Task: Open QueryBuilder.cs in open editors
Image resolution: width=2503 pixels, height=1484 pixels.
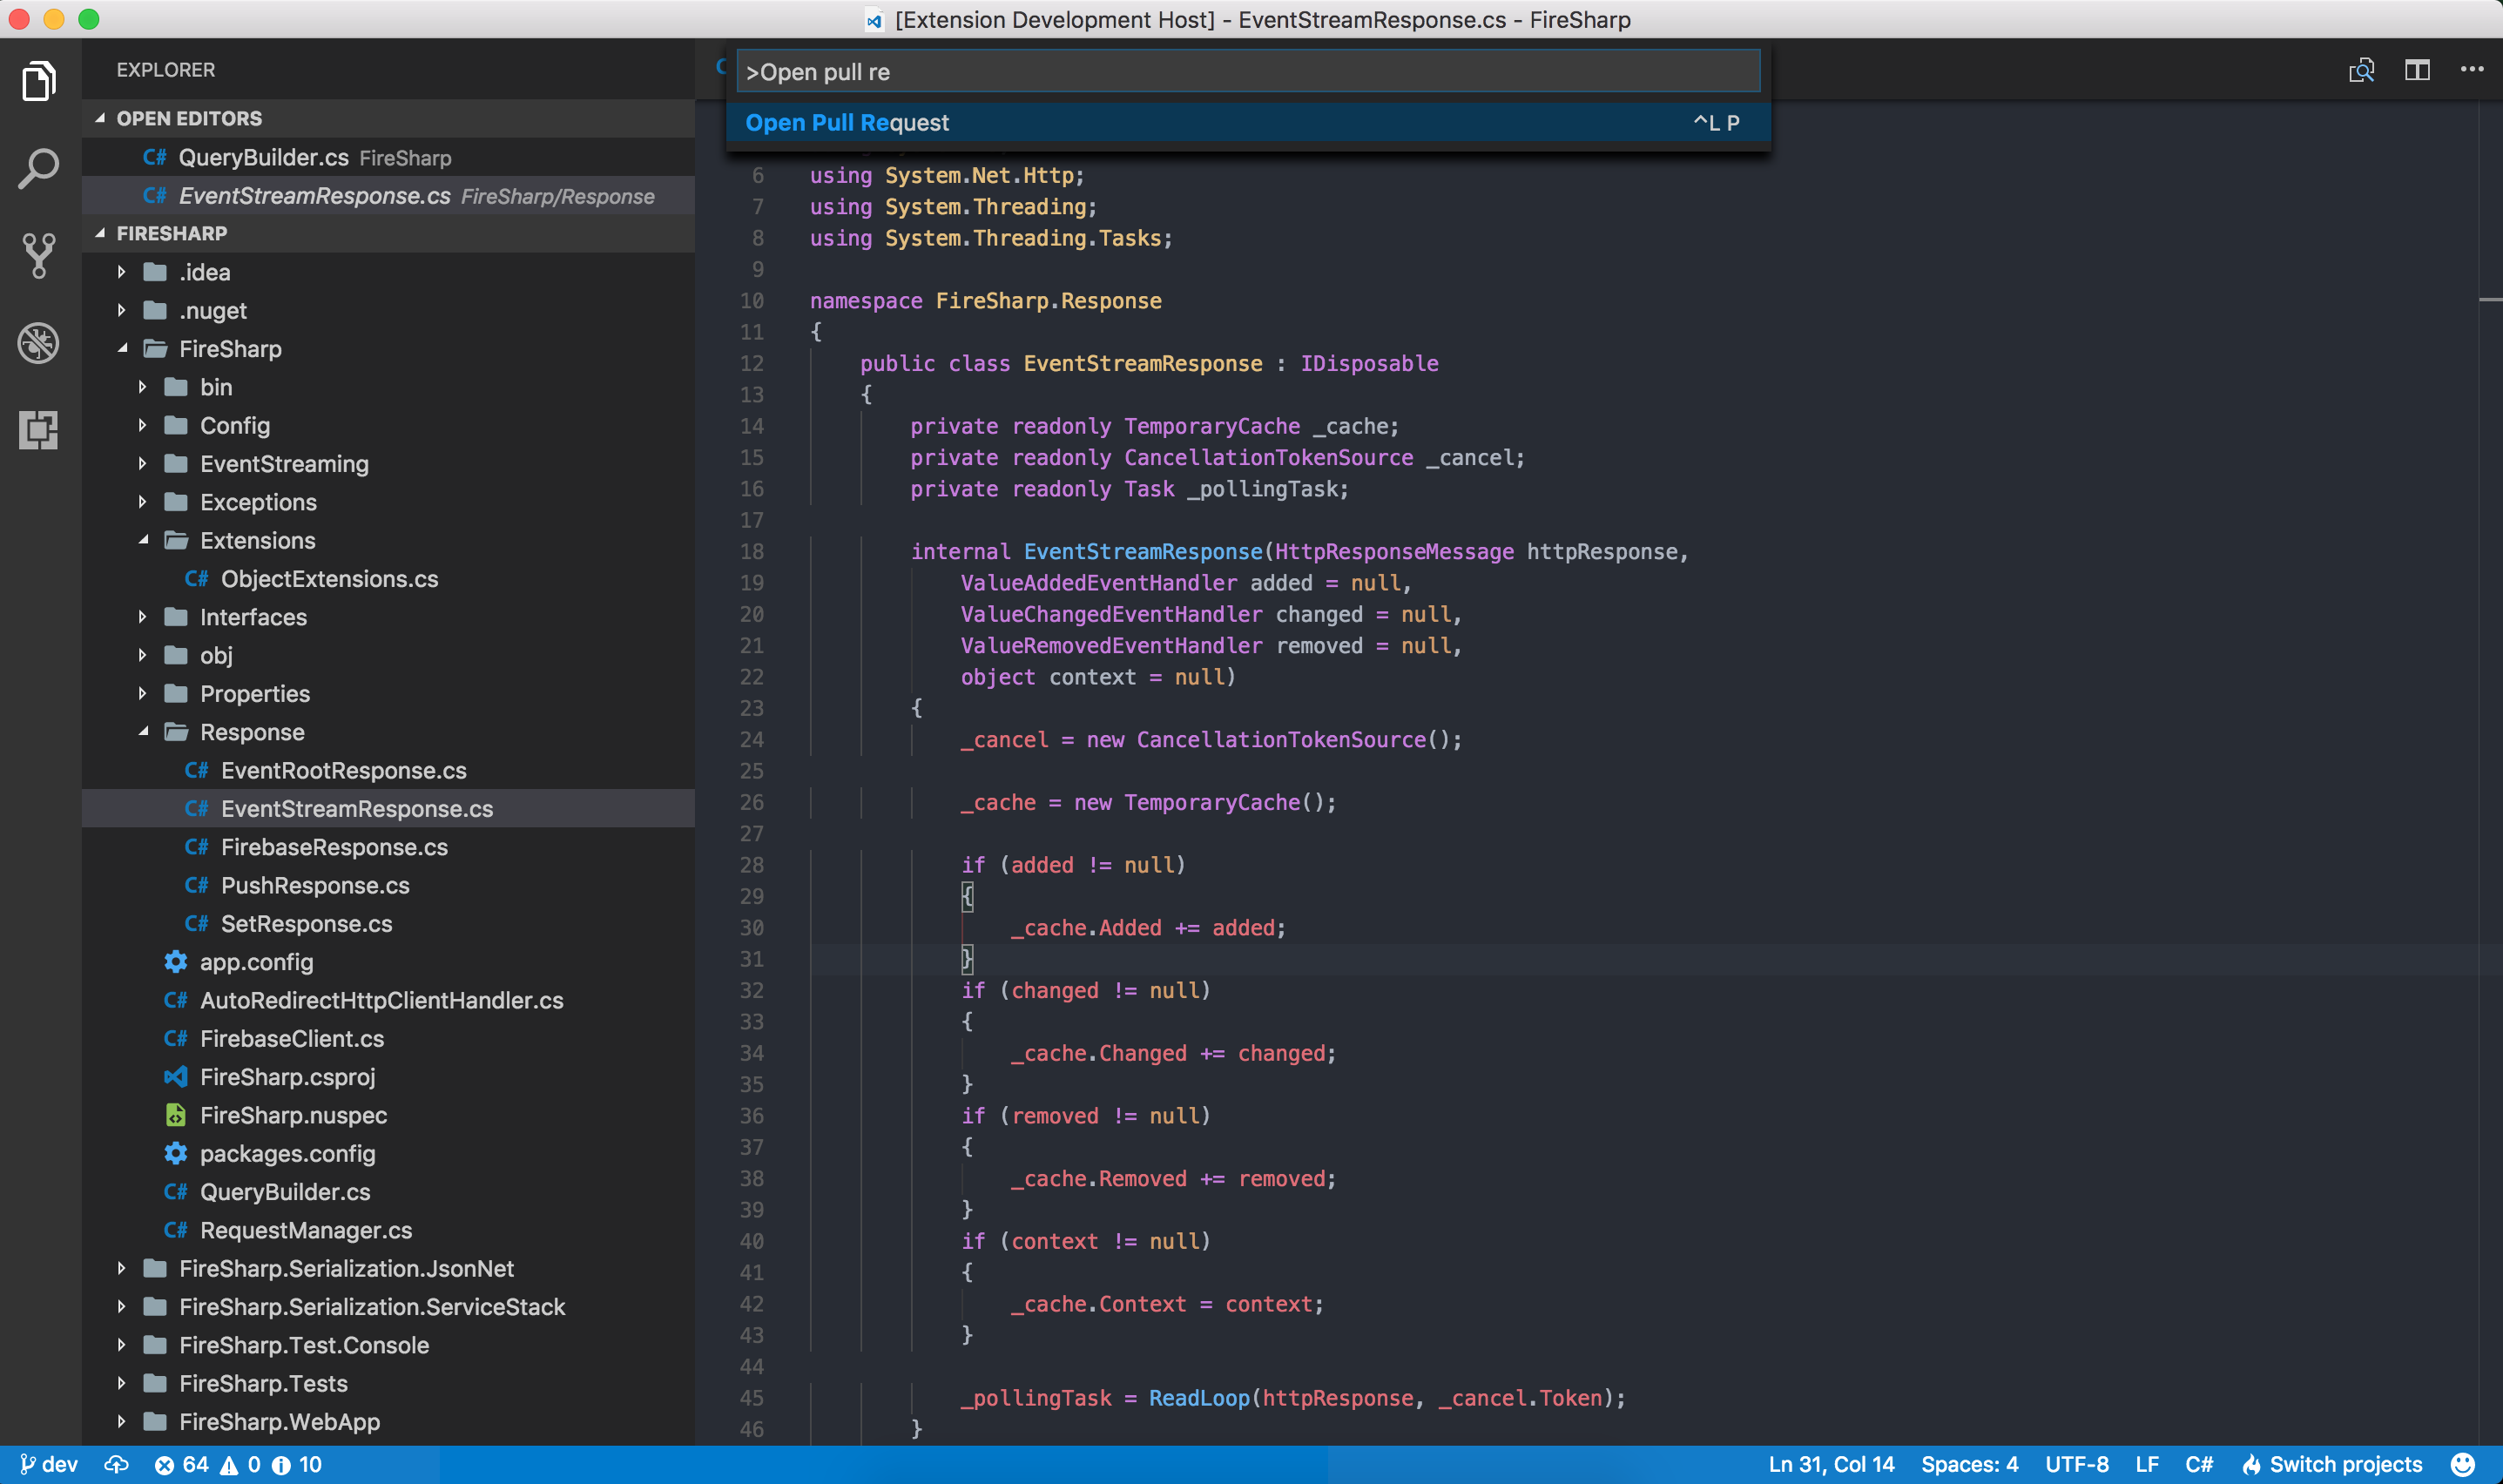Action: click(264, 158)
